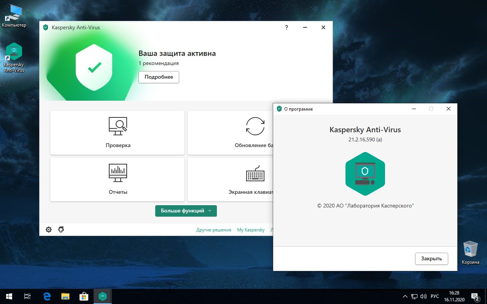
Task: Open the network tray icon
Action: point(414,296)
